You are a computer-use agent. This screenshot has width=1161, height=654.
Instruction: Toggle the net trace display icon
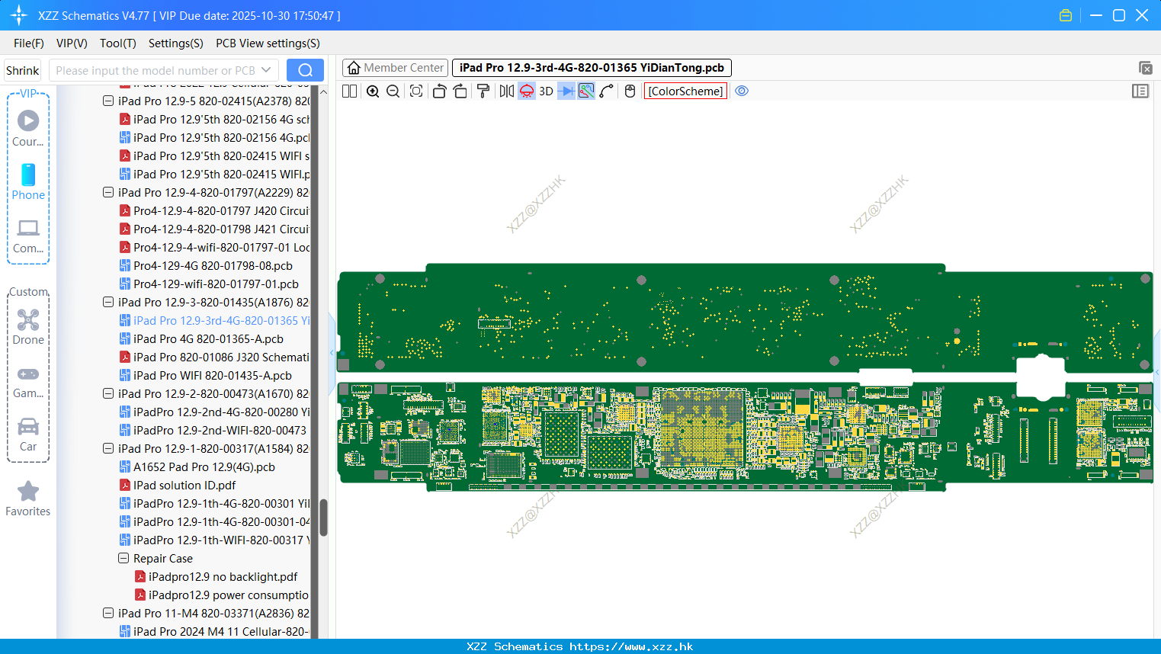(x=586, y=91)
